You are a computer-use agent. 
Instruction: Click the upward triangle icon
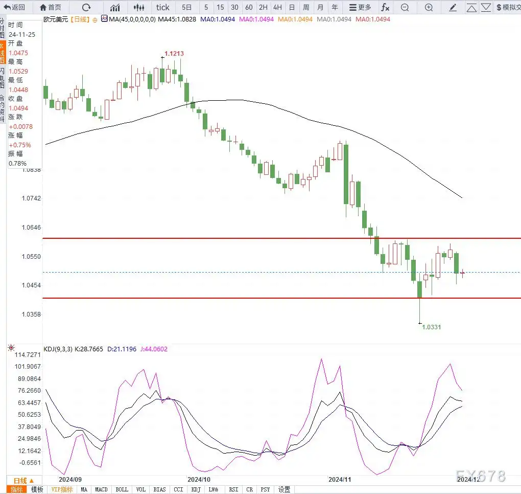pyautogui.click(x=471, y=8)
